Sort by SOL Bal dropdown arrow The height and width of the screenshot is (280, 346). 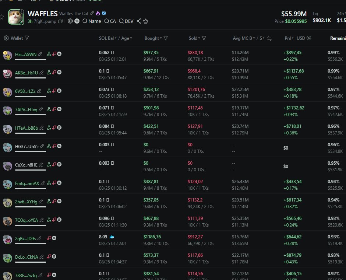tap(116, 38)
